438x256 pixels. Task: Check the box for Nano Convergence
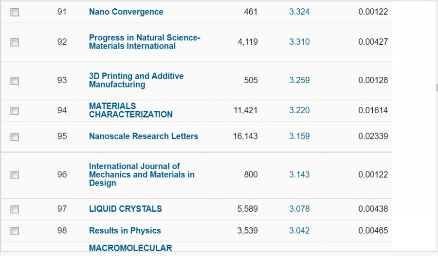15,12
